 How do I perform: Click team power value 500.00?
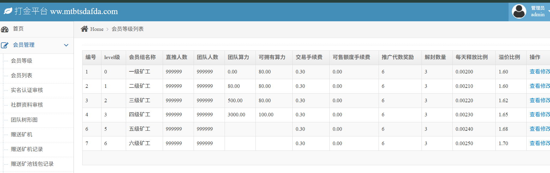(235, 100)
